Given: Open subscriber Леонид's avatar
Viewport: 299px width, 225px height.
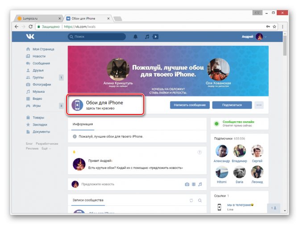Looking at the screenshot, I should pyautogui.click(x=257, y=172).
